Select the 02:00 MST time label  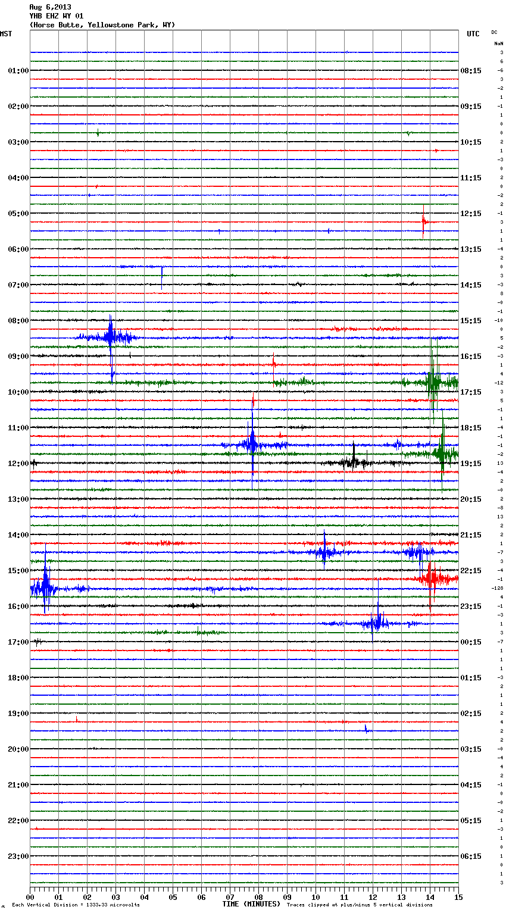tap(18, 107)
